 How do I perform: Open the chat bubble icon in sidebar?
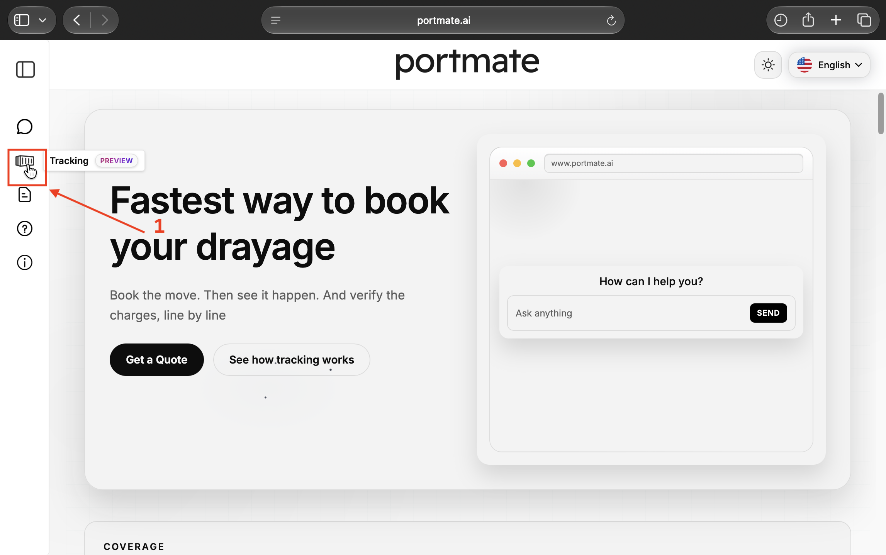coord(25,127)
